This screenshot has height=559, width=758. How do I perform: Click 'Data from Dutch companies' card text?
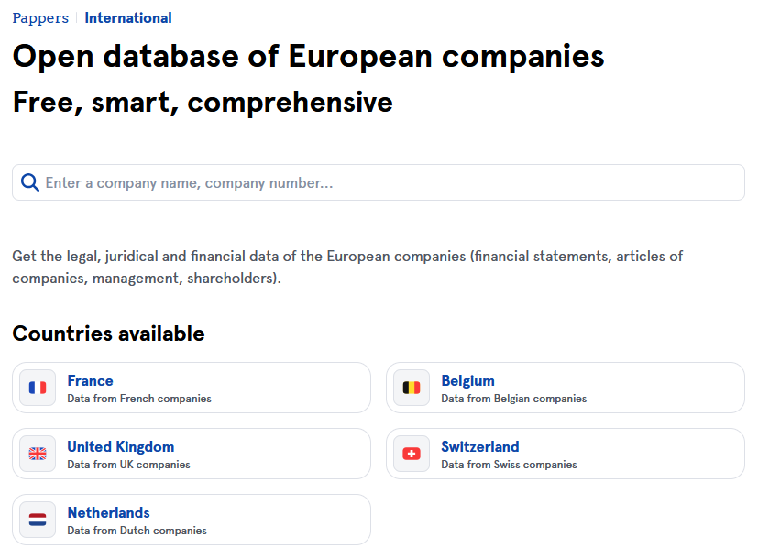point(137,531)
